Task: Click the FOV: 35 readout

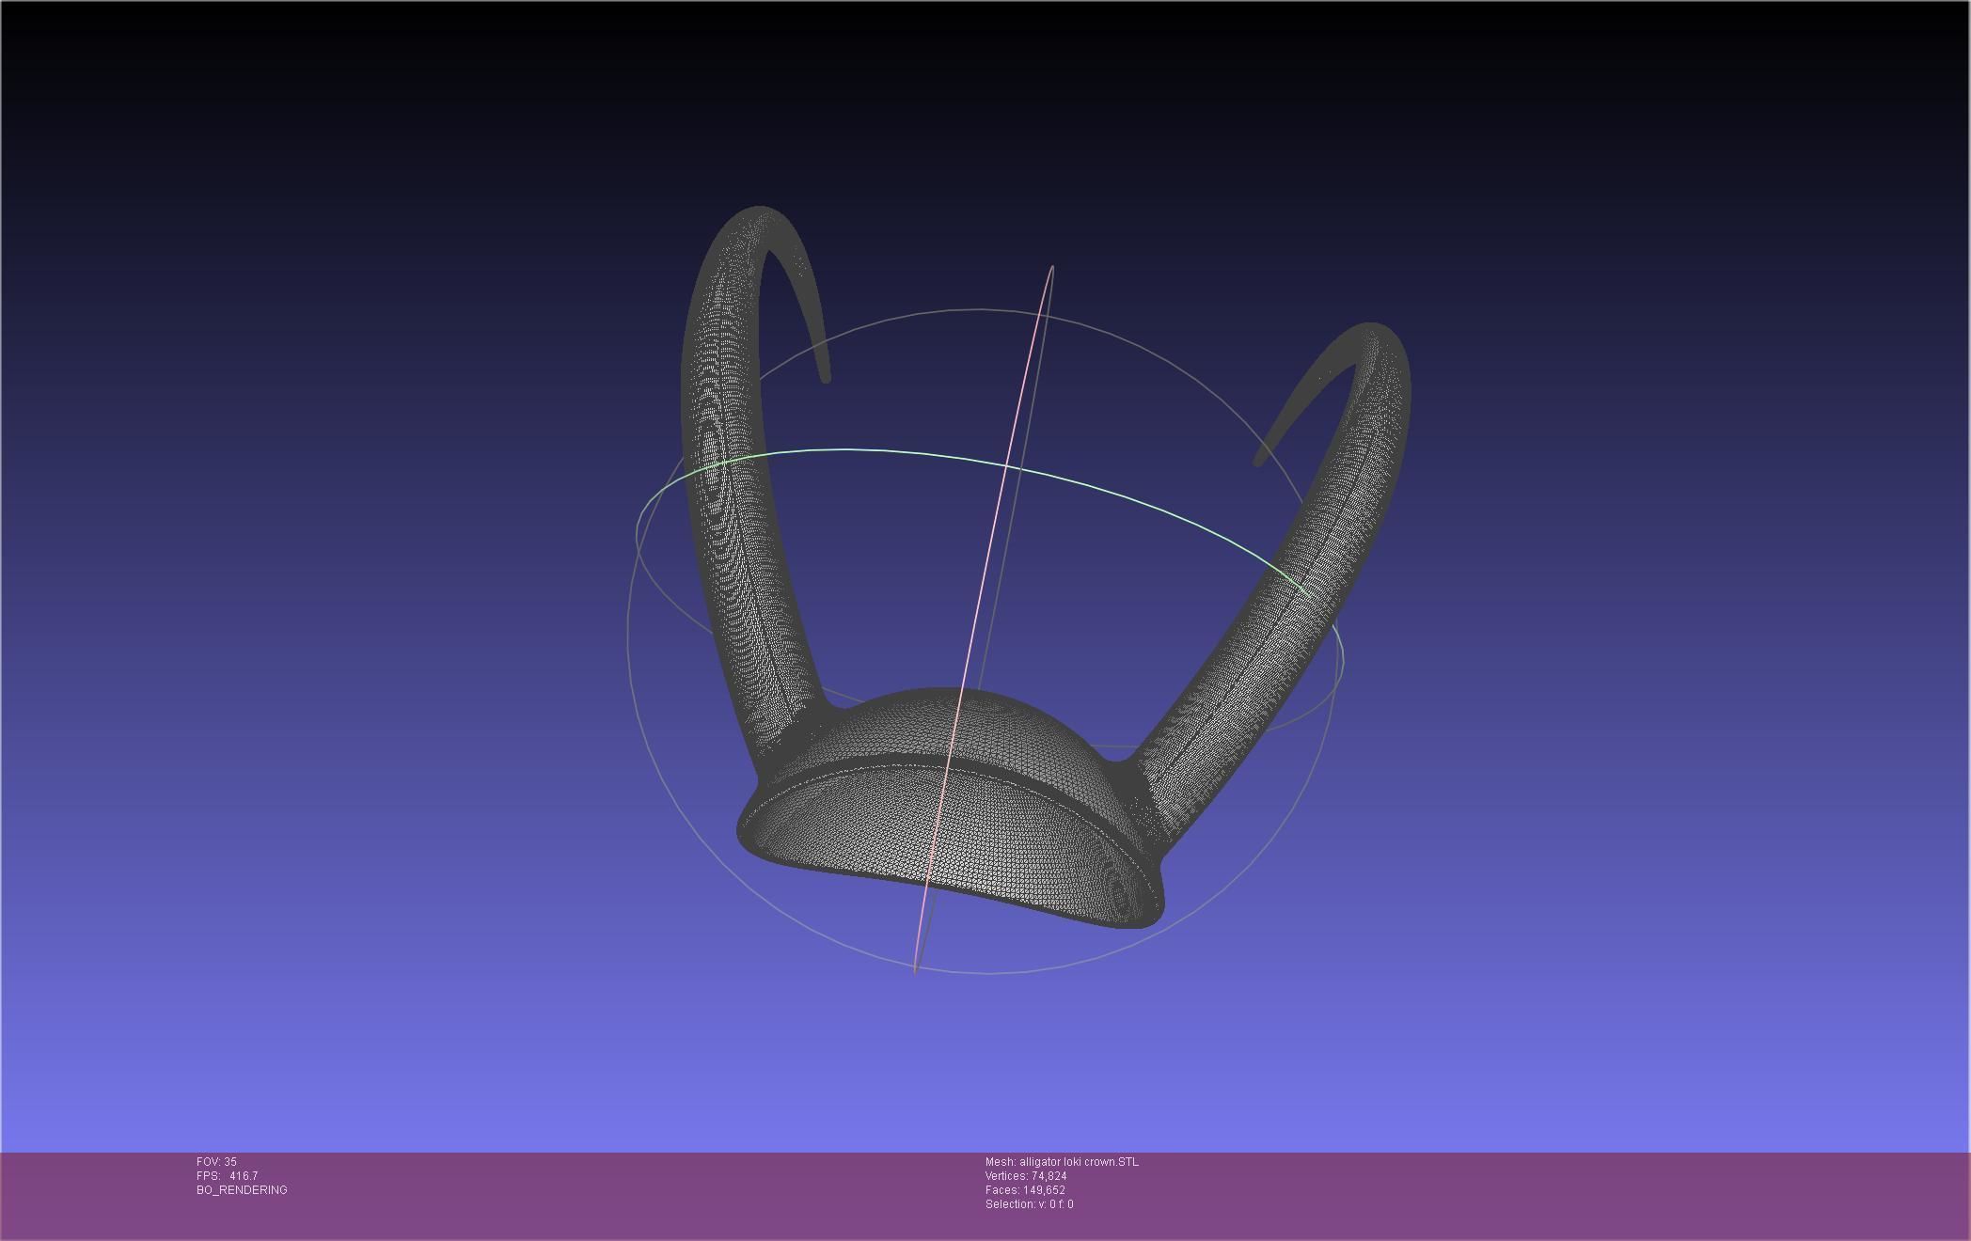Action: tap(216, 1162)
